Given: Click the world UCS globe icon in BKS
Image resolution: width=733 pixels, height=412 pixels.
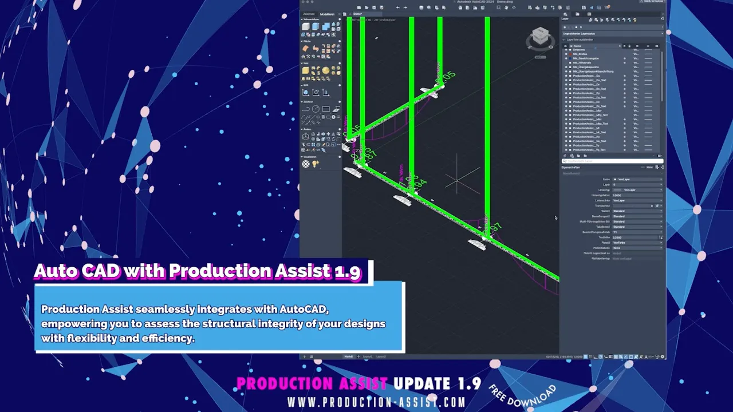Looking at the screenshot, I should pos(305,92).
